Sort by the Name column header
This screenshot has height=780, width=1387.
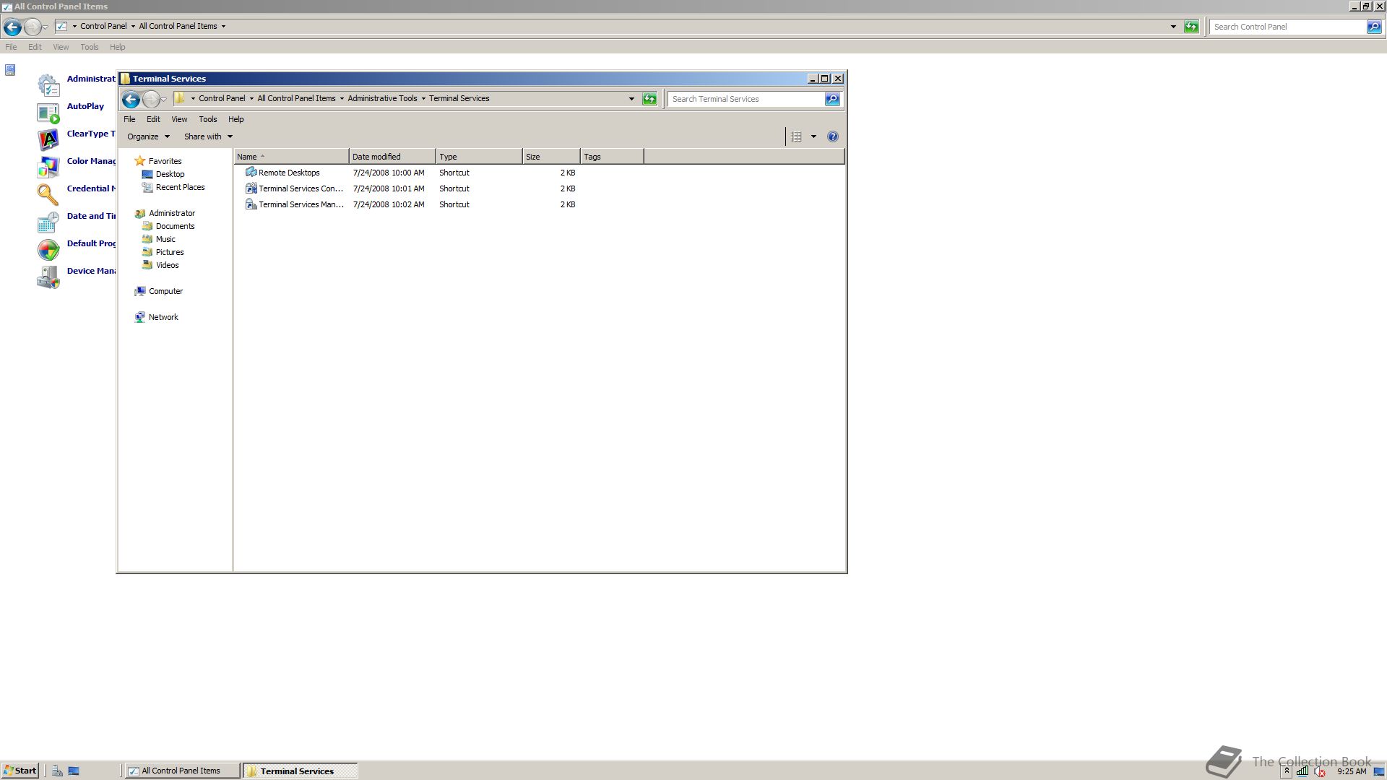pyautogui.click(x=291, y=157)
